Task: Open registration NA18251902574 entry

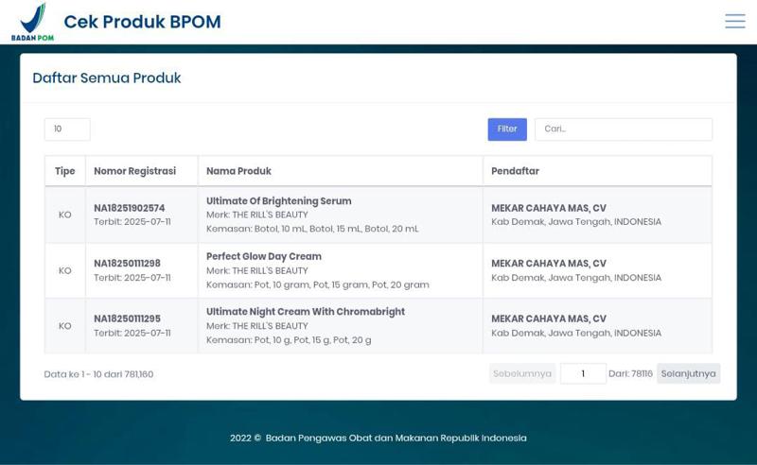Action: 129,208
